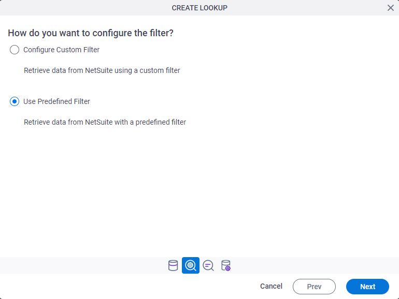Click the CREATE LOOKUP title bar text
The width and height of the screenshot is (399, 299).
point(199,8)
